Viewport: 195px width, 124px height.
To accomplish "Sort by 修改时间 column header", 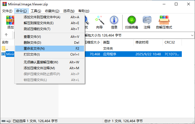I will pos(142,42).
